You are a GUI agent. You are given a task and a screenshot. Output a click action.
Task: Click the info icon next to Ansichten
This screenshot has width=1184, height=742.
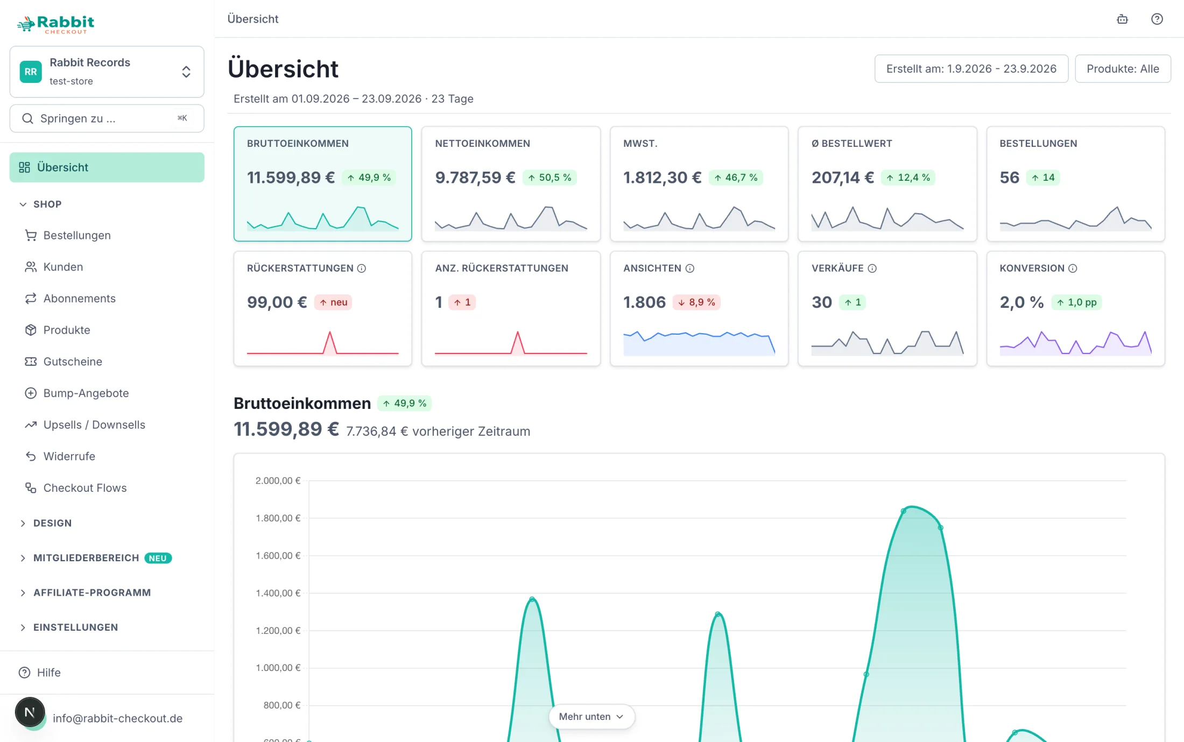click(689, 268)
